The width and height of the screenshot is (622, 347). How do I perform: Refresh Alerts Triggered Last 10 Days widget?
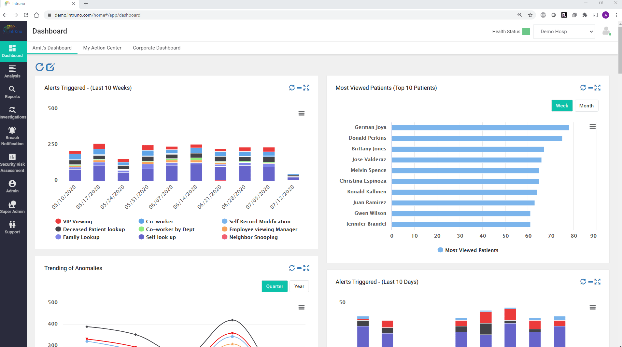[x=583, y=282]
